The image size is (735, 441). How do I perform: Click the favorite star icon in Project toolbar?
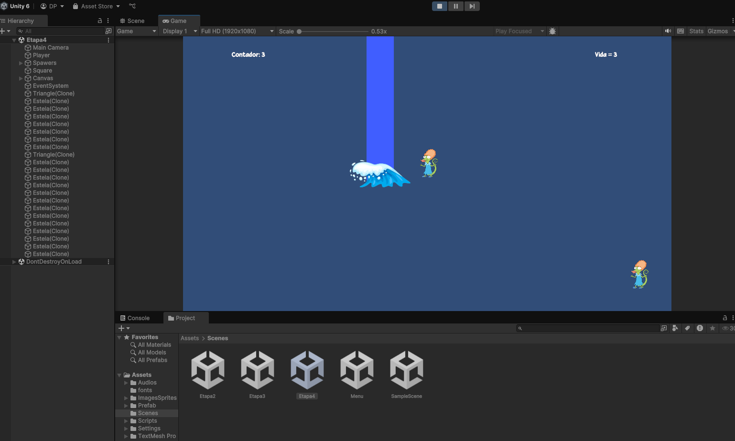[713, 328]
